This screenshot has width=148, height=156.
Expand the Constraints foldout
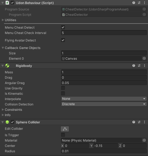3,109
